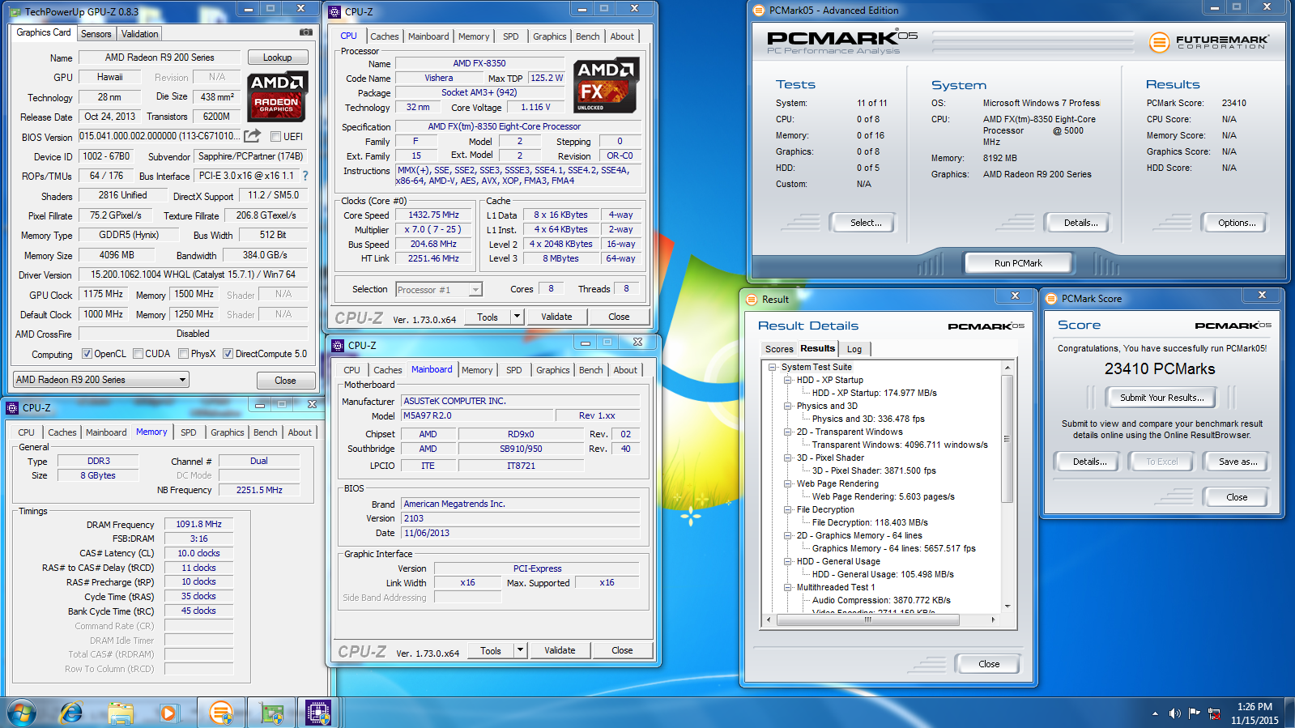Viewport: 1295px width, 728px height.
Task: Switch to the Log tab in Result window
Action: (854, 349)
